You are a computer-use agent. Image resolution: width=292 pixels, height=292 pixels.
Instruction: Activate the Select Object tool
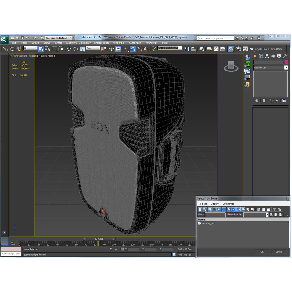click(41, 49)
